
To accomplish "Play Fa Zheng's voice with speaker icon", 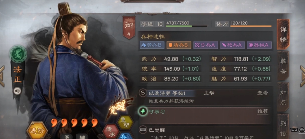I will click(x=17, y=91).
